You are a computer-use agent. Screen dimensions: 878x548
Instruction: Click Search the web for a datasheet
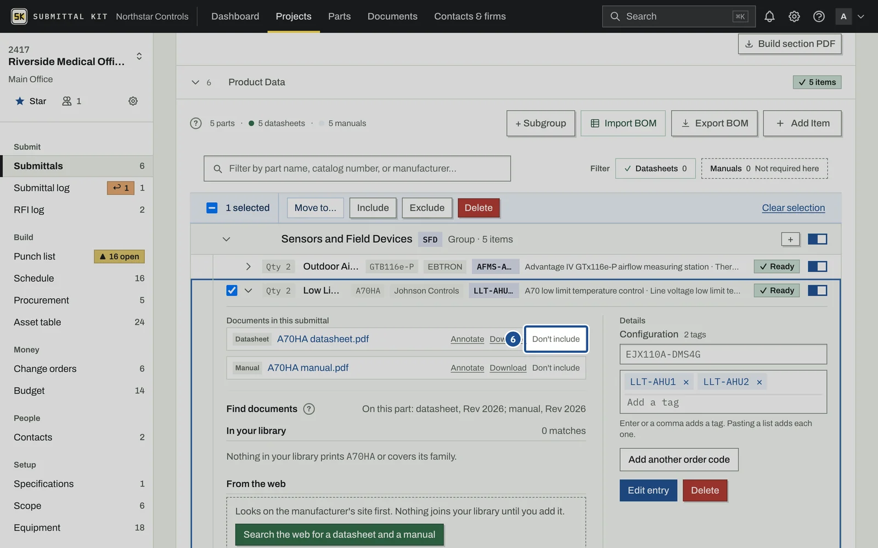point(339,534)
